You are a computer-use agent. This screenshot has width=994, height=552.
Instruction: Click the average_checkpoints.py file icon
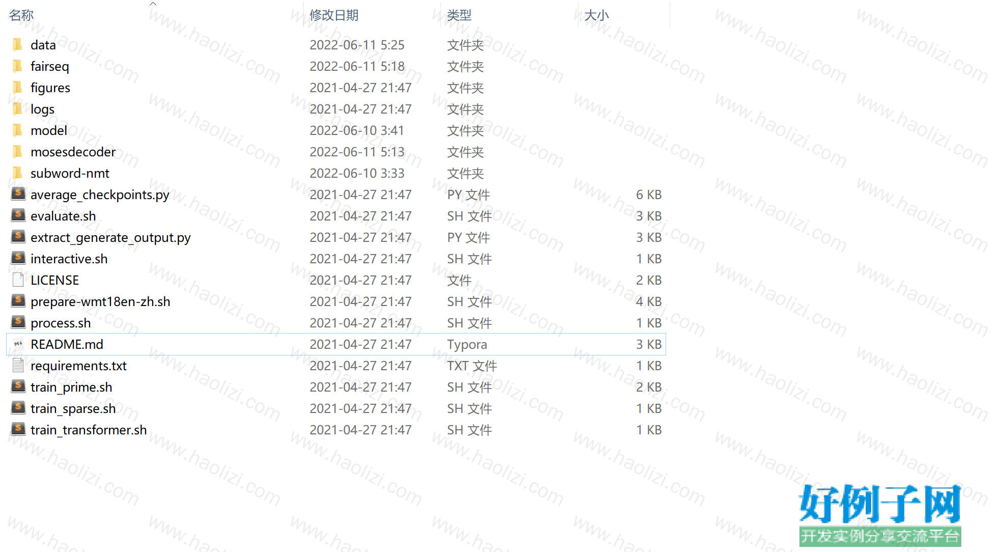[x=18, y=194]
